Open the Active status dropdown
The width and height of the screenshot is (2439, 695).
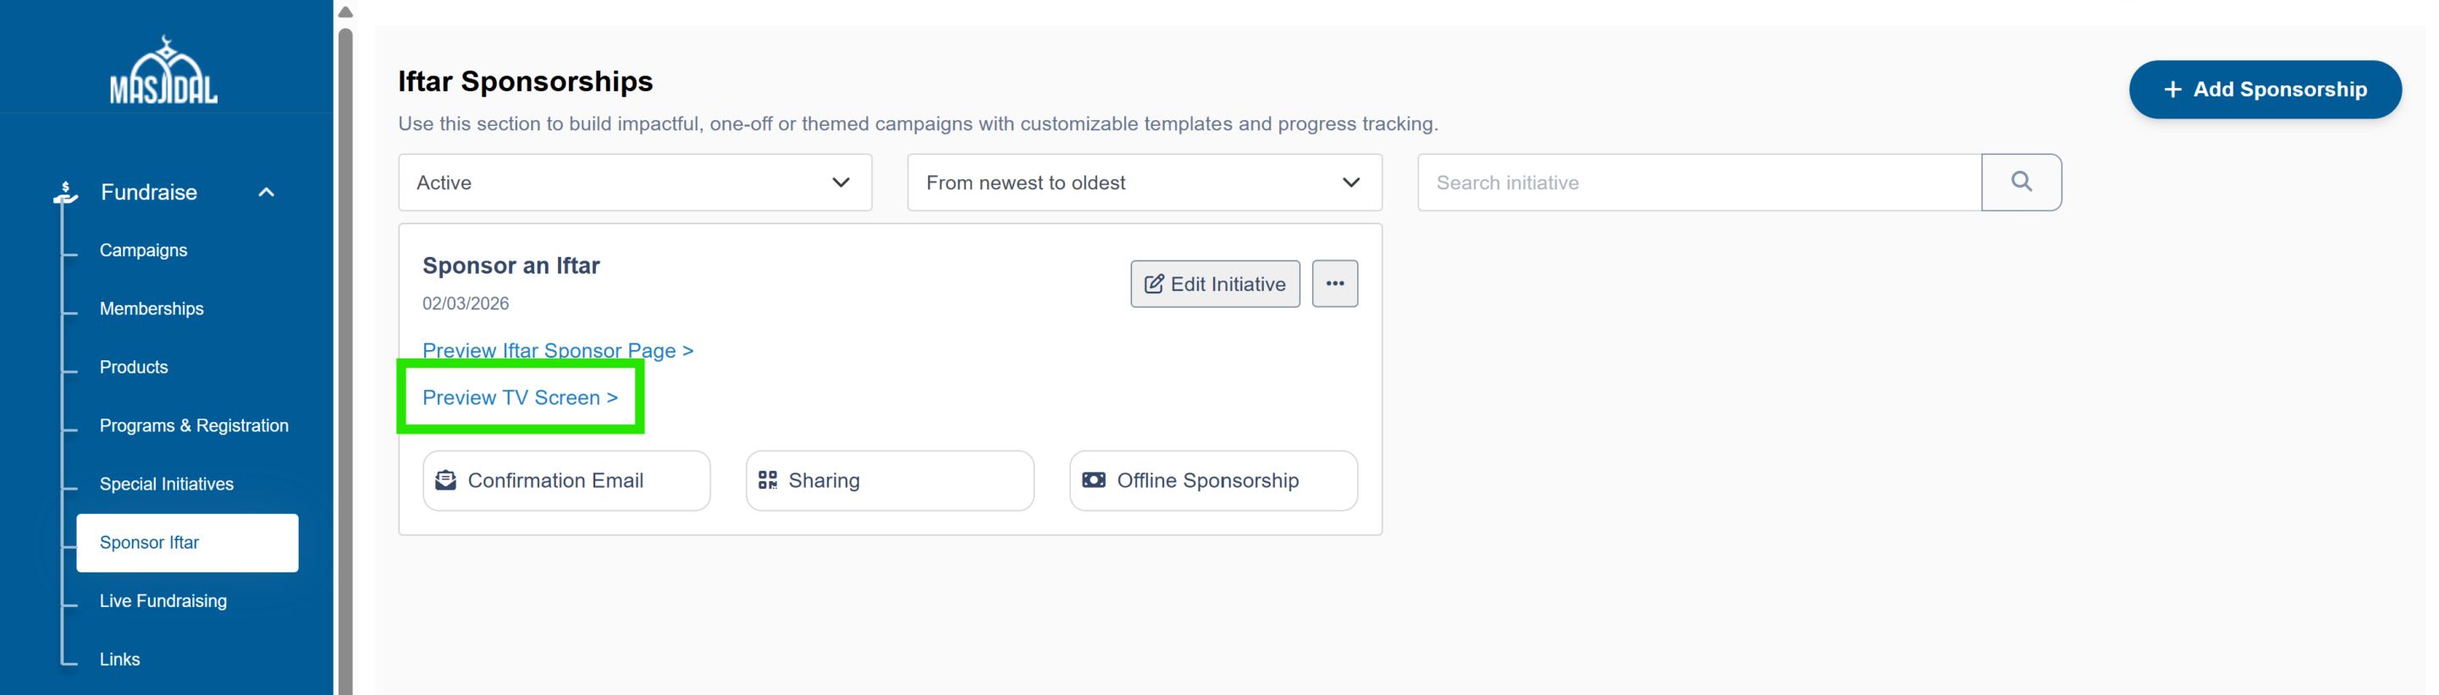(634, 183)
